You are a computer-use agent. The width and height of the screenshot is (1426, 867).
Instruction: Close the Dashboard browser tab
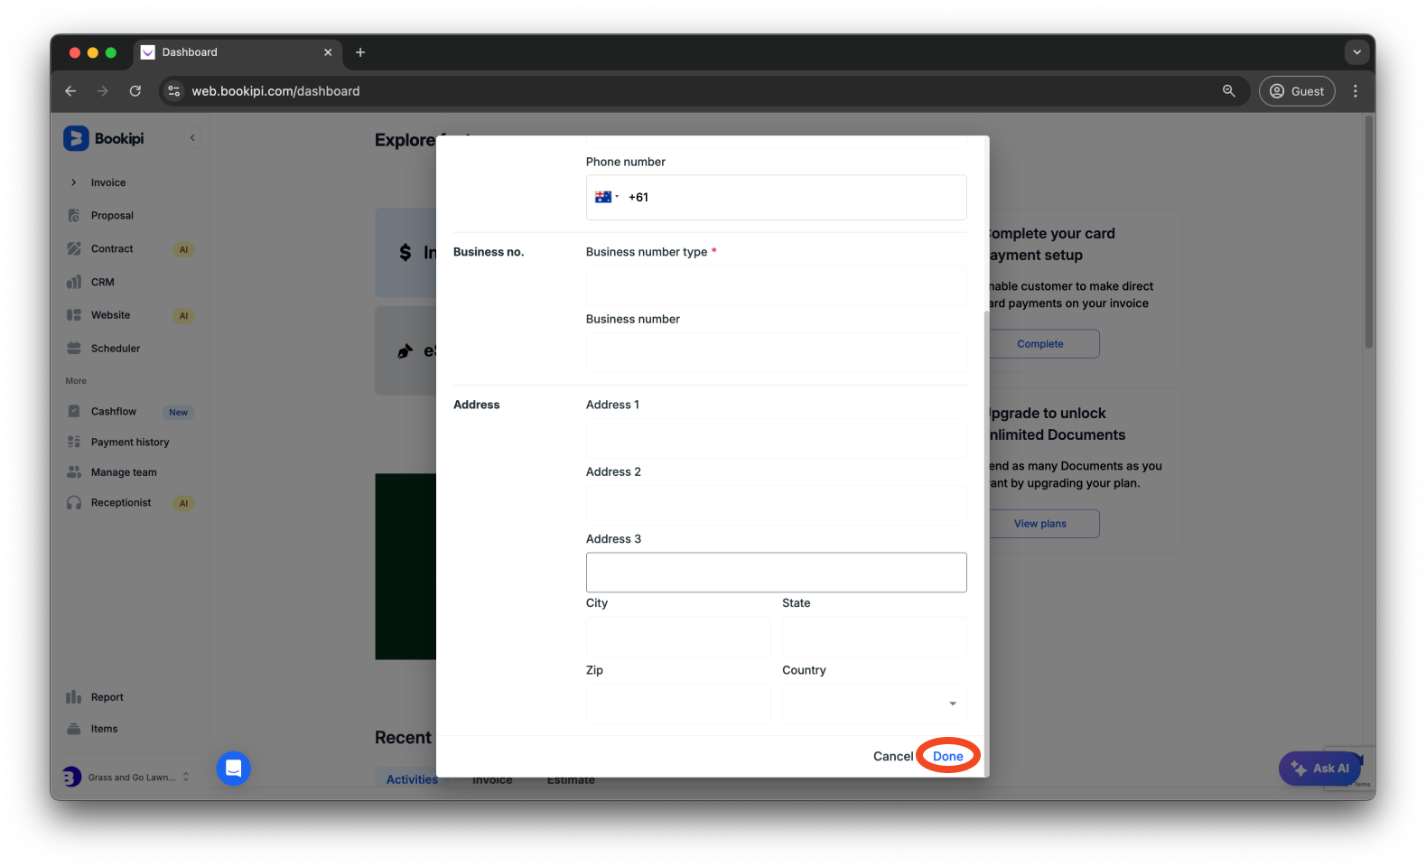click(x=328, y=52)
